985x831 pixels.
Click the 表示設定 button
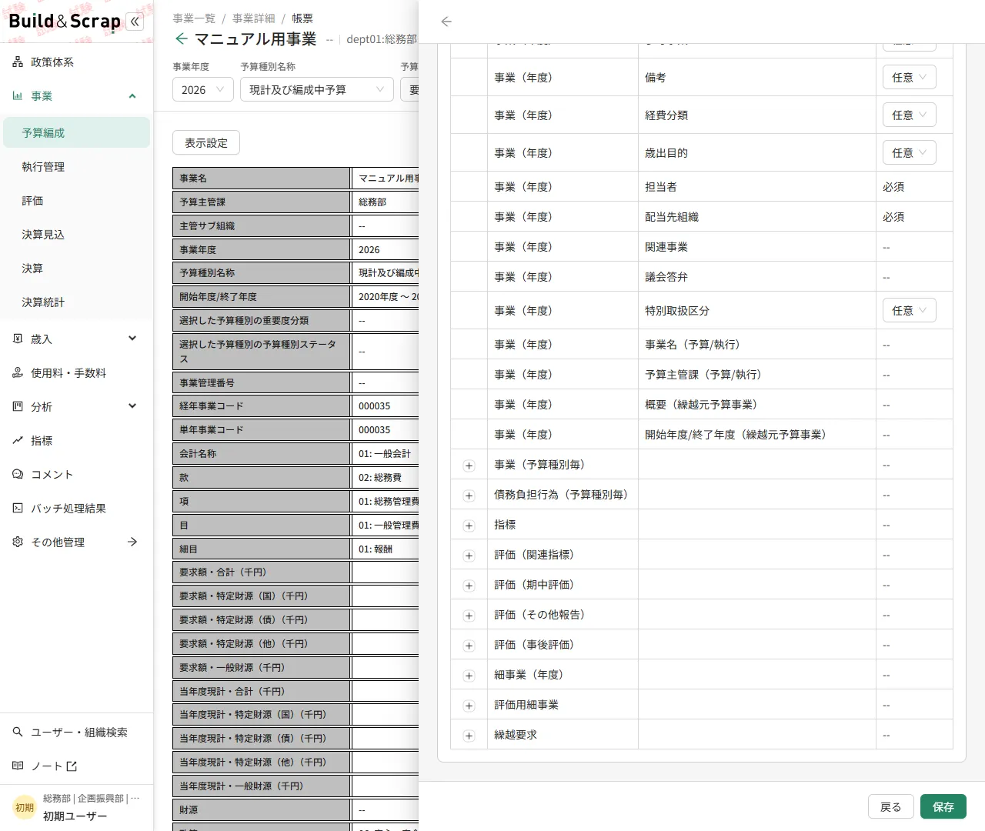[x=206, y=143]
